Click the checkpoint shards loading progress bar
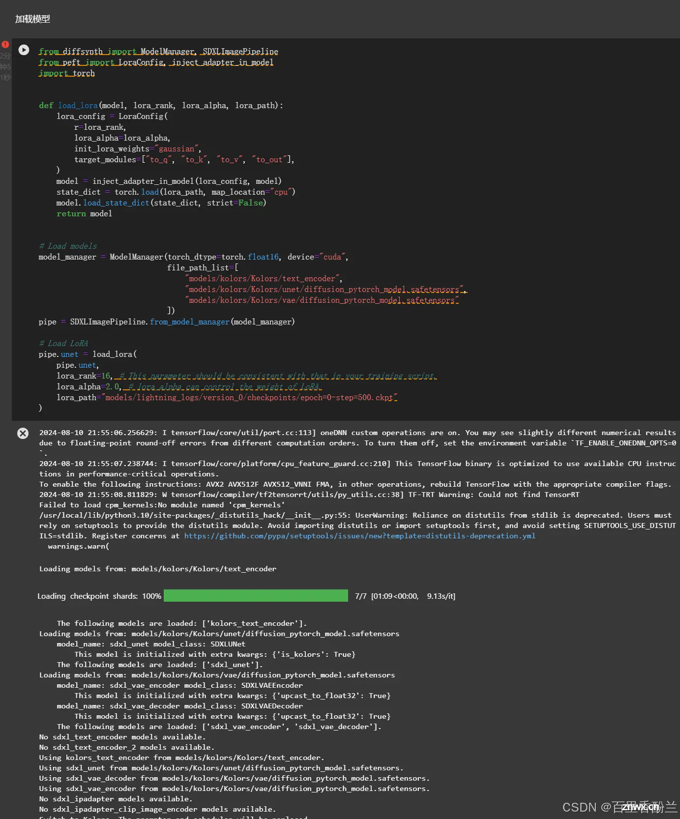 pyautogui.click(x=256, y=596)
